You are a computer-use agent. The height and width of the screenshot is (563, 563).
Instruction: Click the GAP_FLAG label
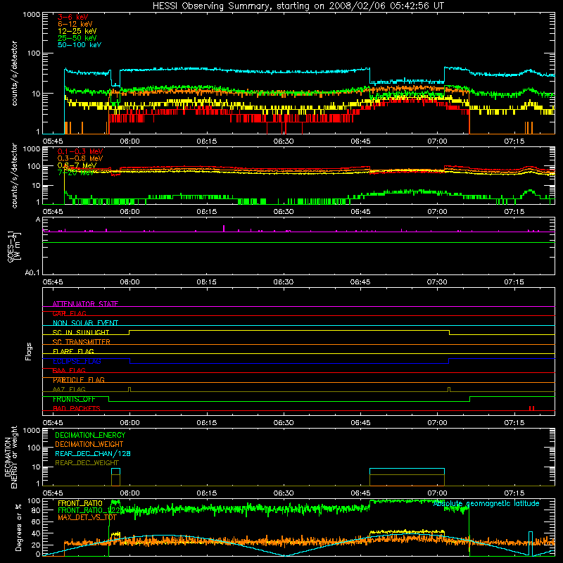tap(70, 313)
